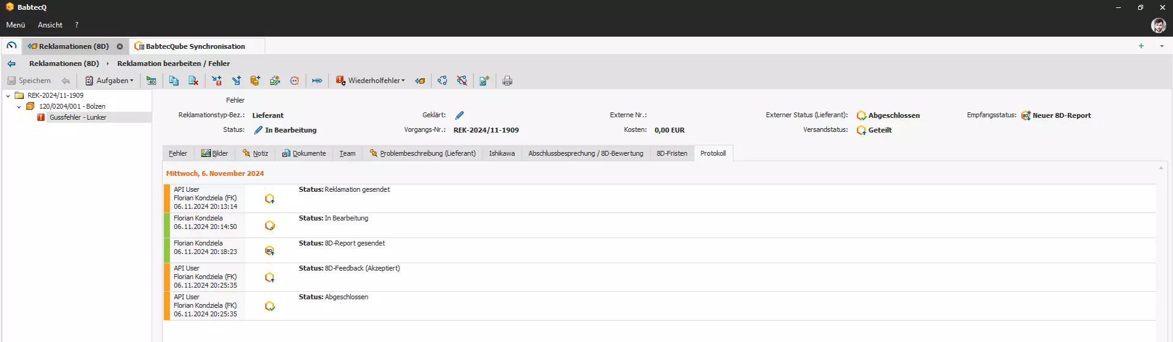This screenshot has height=342, width=1173.
Task: Select the Protokoll tab
Action: click(x=713, y=153)
